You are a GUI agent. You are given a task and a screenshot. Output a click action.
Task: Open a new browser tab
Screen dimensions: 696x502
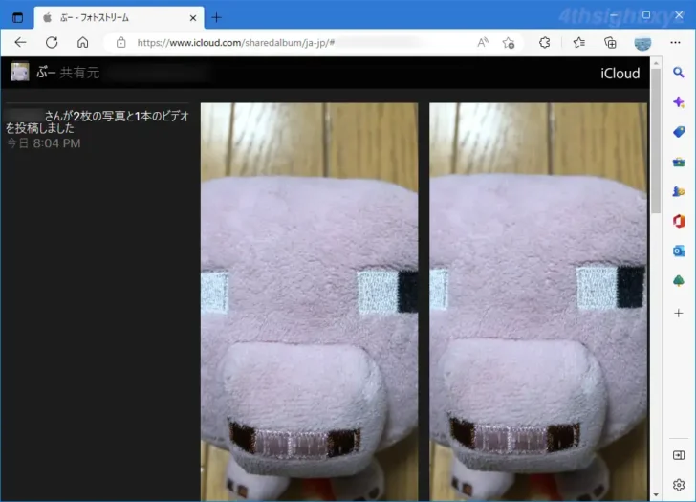point(216,18)
